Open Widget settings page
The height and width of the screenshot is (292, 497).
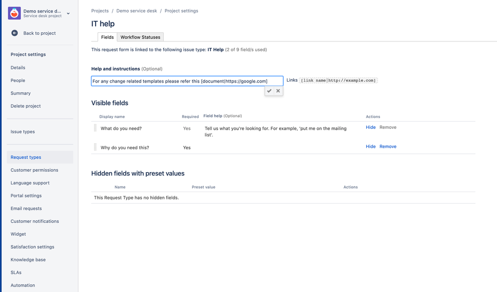[x=18, y=234]
